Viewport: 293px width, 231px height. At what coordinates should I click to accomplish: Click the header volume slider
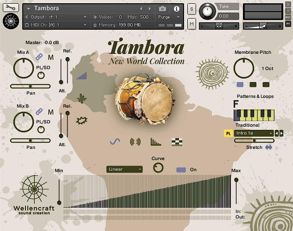263,26
